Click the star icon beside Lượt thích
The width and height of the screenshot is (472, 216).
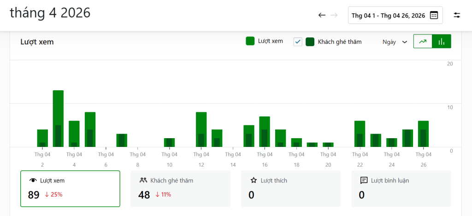pyautogui.click(x=253, y=181)
